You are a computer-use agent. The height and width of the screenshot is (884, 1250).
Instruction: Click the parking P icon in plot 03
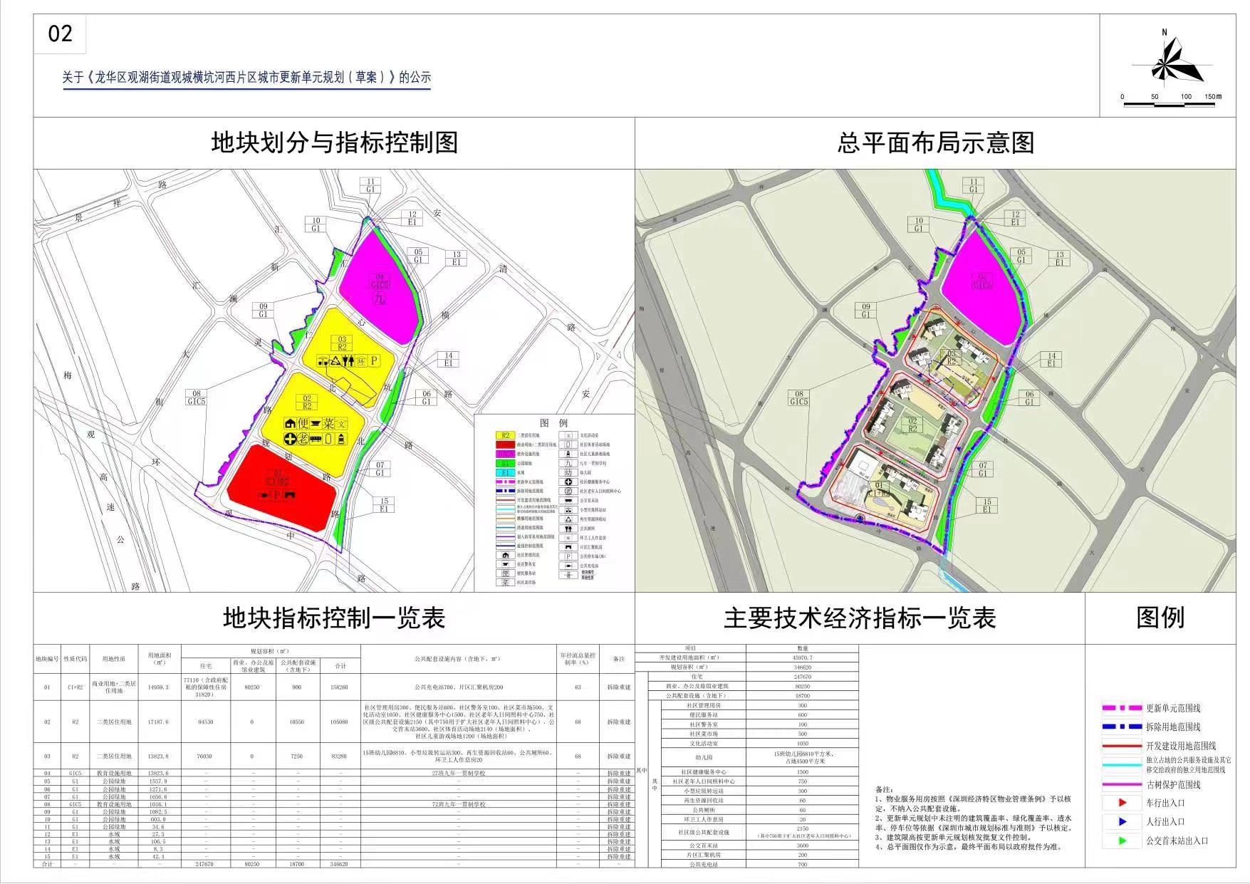[373, 361]
